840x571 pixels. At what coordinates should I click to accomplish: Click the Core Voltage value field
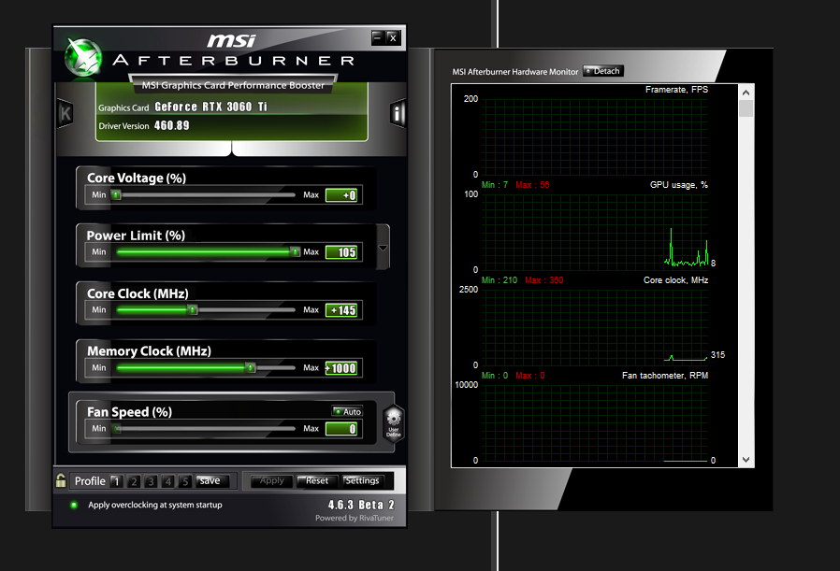341,195
